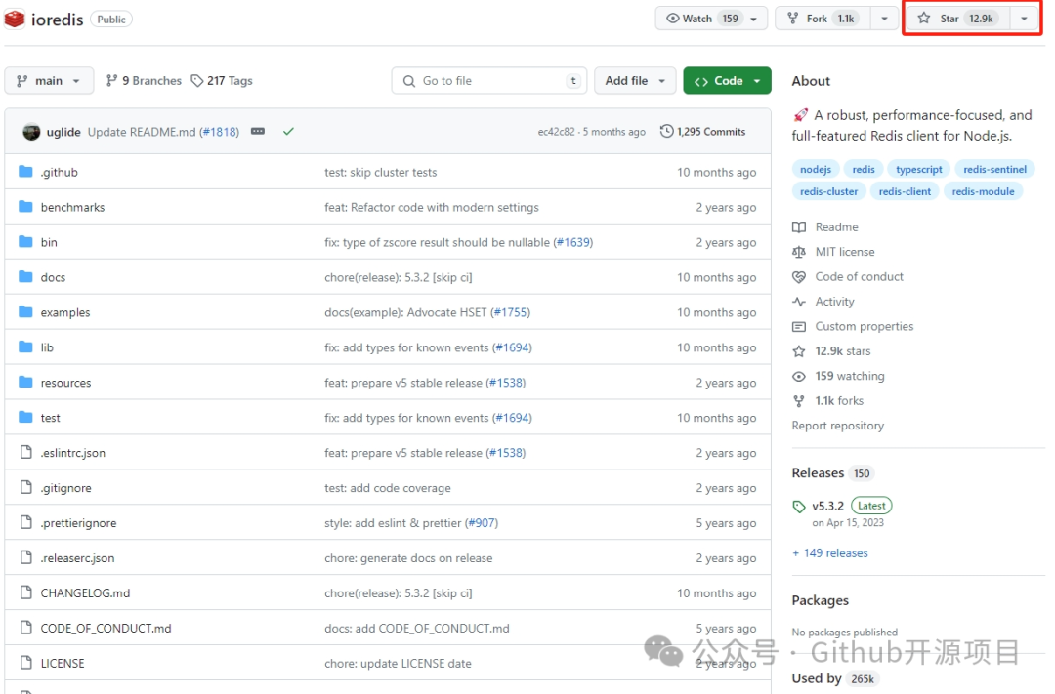This screenshot has height=694, width=1055.
Task: Click the CHANGELOG.md file icon
Action: pos(26,592)
